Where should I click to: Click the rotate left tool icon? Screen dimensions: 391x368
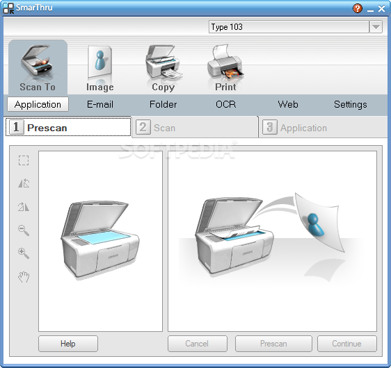click(x=24, y=183)
